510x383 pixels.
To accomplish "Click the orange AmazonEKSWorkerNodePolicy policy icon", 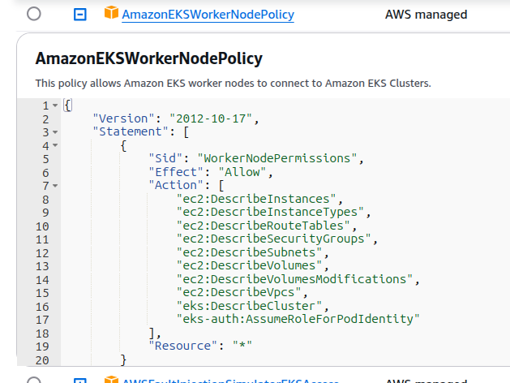I will [x=111, y=13].
